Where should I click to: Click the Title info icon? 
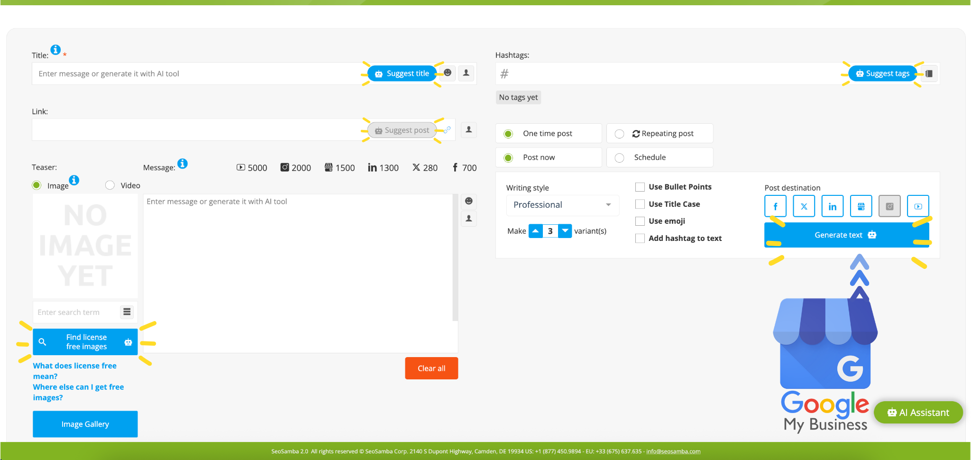click(x=55, y=49)
